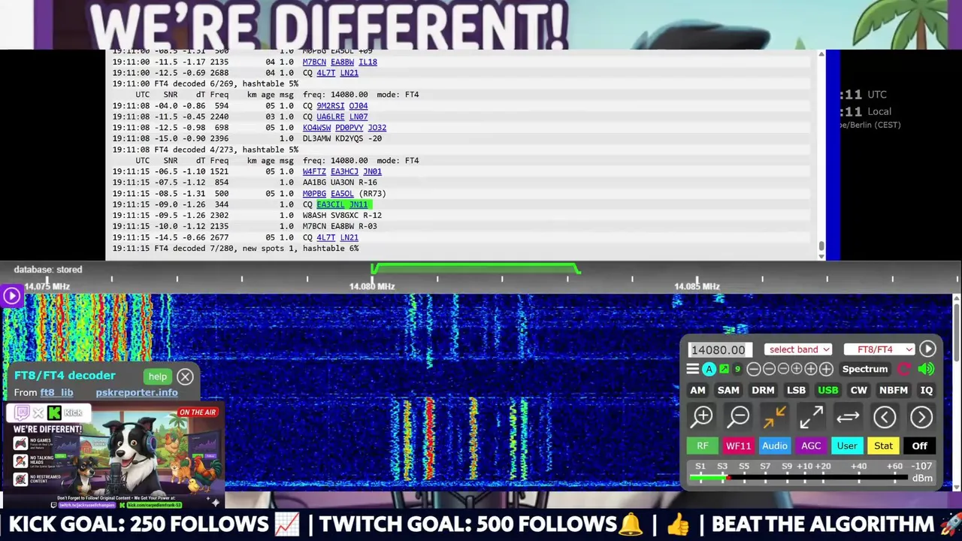962x541 pixels.
Task: Click the green passband marker on the frequency scale
Action: [x=475, y=267]
